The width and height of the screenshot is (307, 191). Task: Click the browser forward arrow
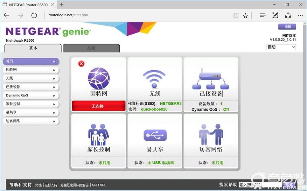20,15
